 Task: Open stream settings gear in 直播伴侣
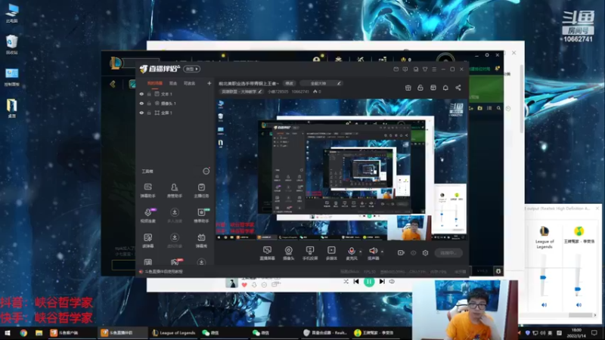(425, 253)
